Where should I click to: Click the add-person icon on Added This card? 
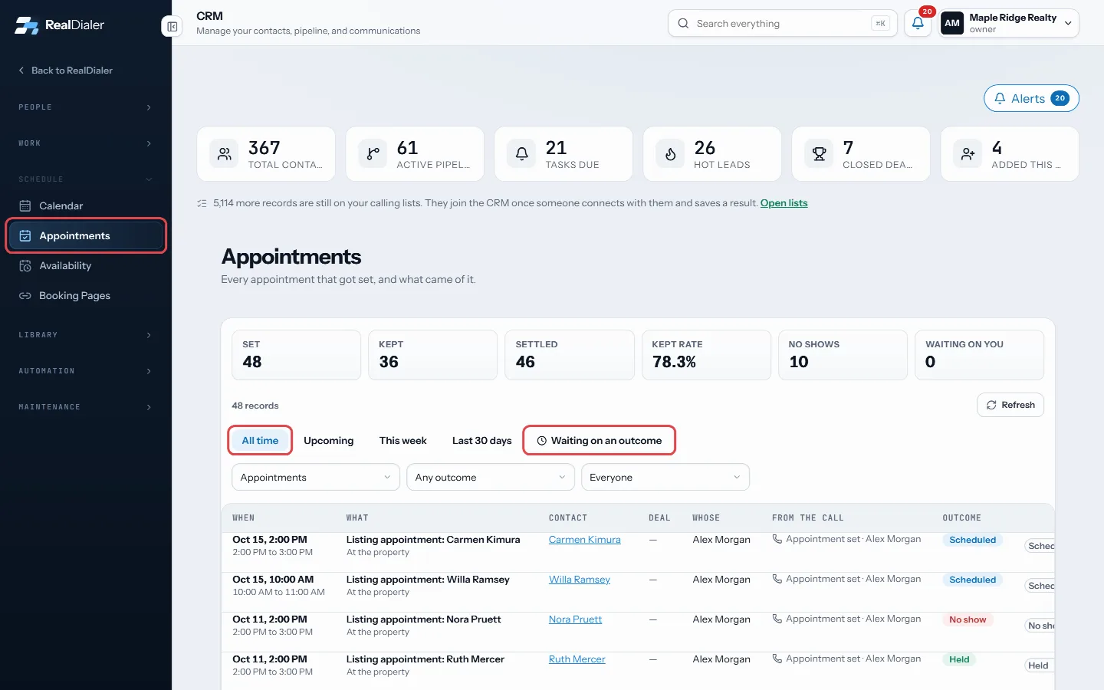[968, 154]
